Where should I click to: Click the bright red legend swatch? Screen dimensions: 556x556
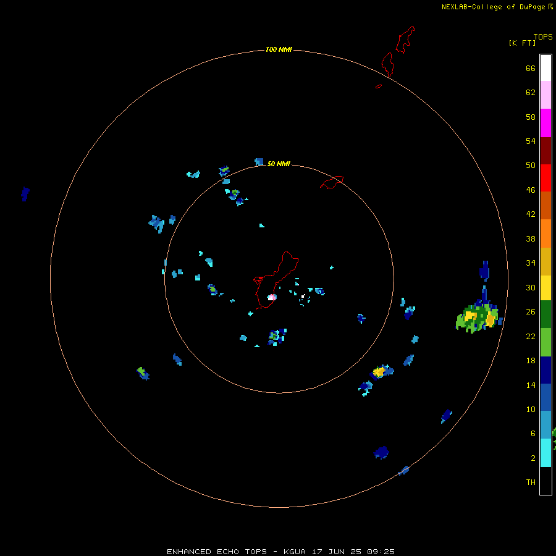pos(545,178)
